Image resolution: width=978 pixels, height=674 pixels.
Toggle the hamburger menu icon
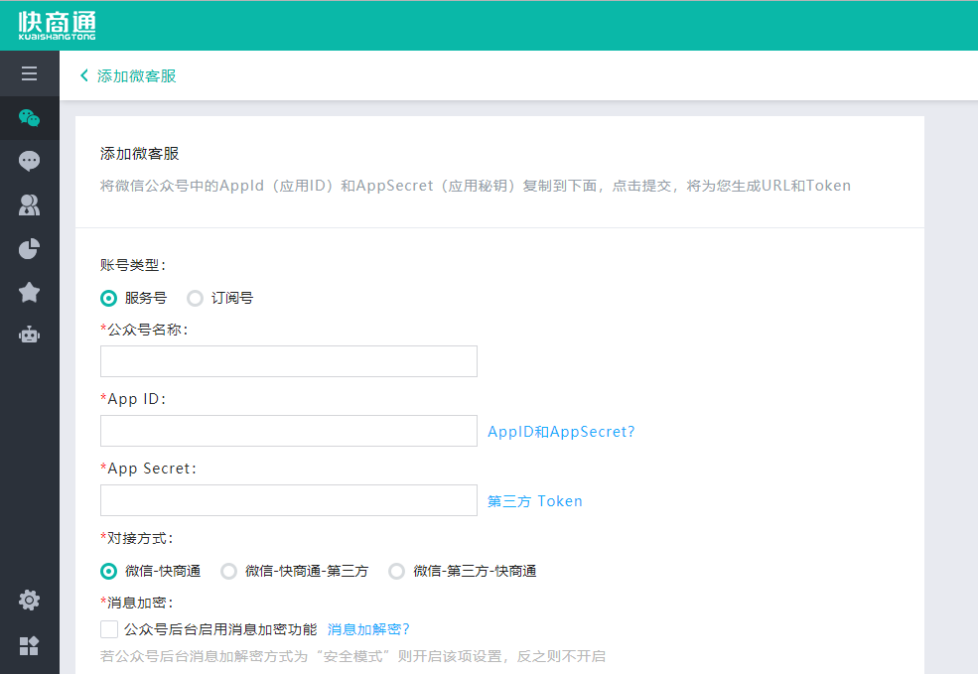[30, 74]
